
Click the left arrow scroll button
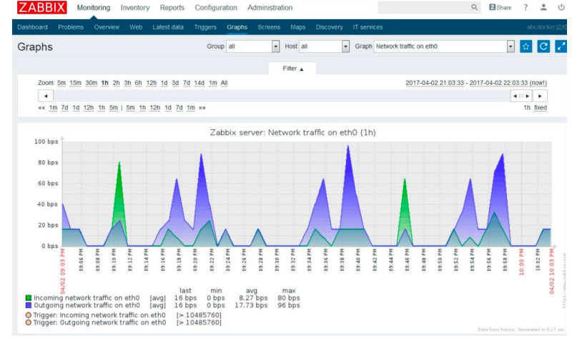46,96
